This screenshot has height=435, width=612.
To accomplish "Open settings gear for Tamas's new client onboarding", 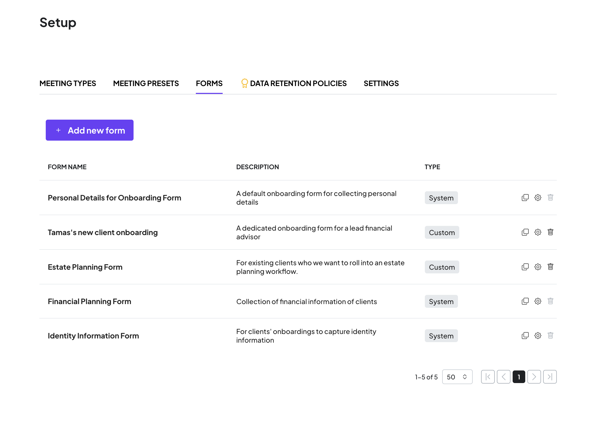I will tap(538, 232).
